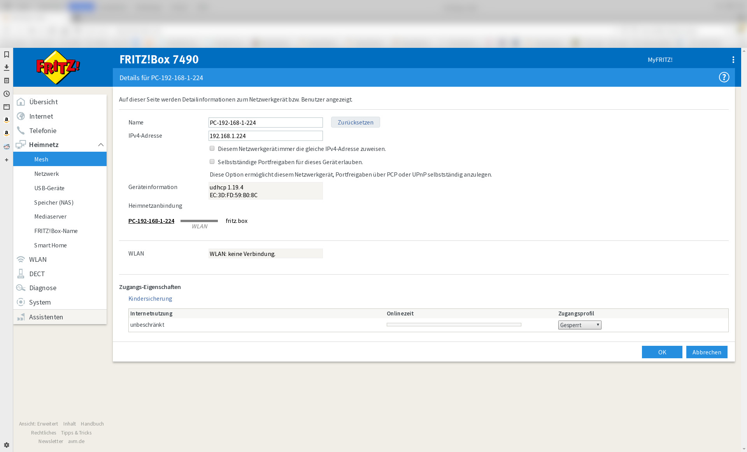The image size is (747, 452).
Task: Open the Assistenten menu
Action: click(60, 317)
